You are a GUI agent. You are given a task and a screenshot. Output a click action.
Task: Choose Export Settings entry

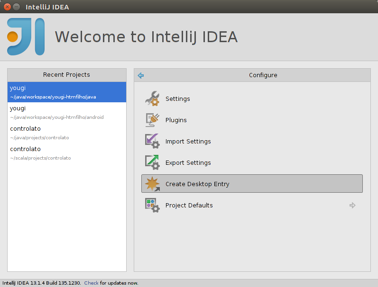pos(252,162)
